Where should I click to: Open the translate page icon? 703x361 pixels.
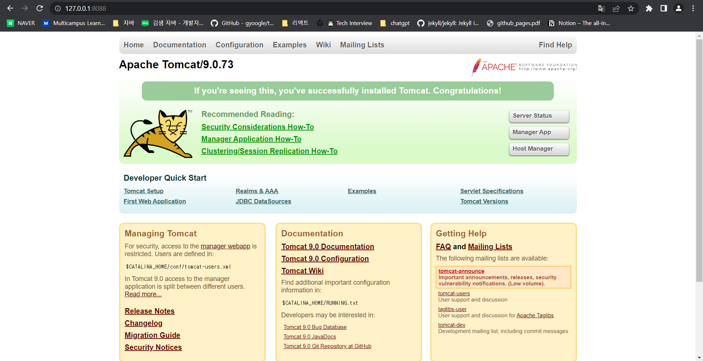[601, 8]
